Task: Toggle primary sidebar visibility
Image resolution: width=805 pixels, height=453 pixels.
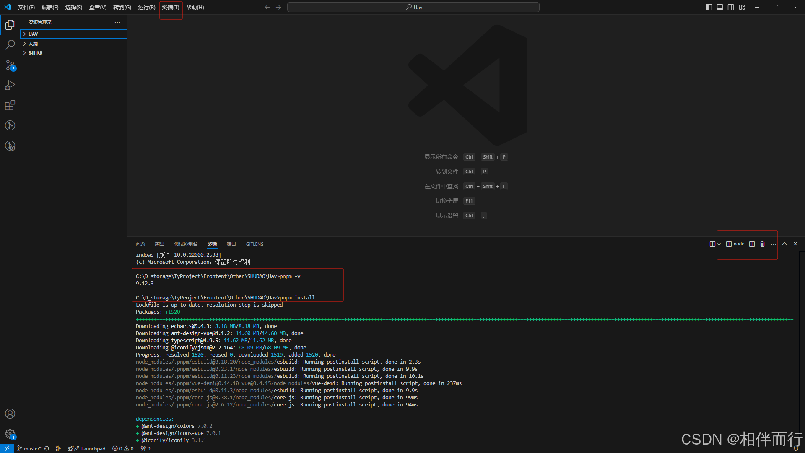Action: 709,7
